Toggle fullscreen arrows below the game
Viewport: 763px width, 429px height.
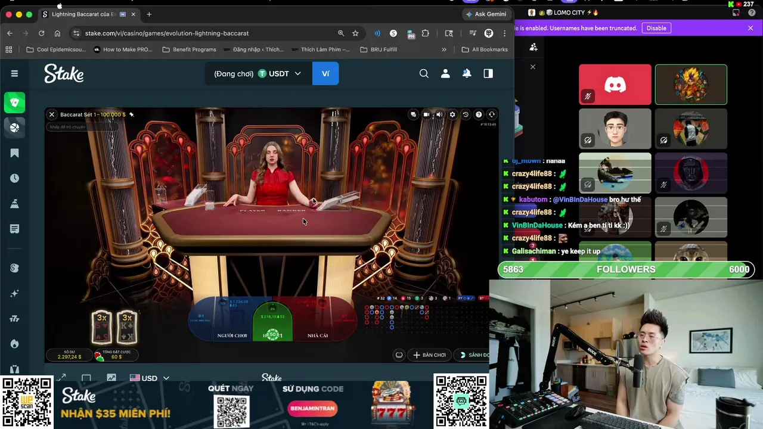pyautogui.click(x=61, y=378)
